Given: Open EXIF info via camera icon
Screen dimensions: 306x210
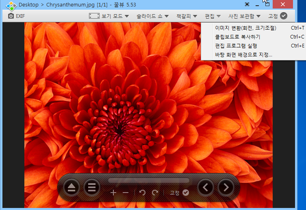Looking at the screenshot, I should point(11,16).
